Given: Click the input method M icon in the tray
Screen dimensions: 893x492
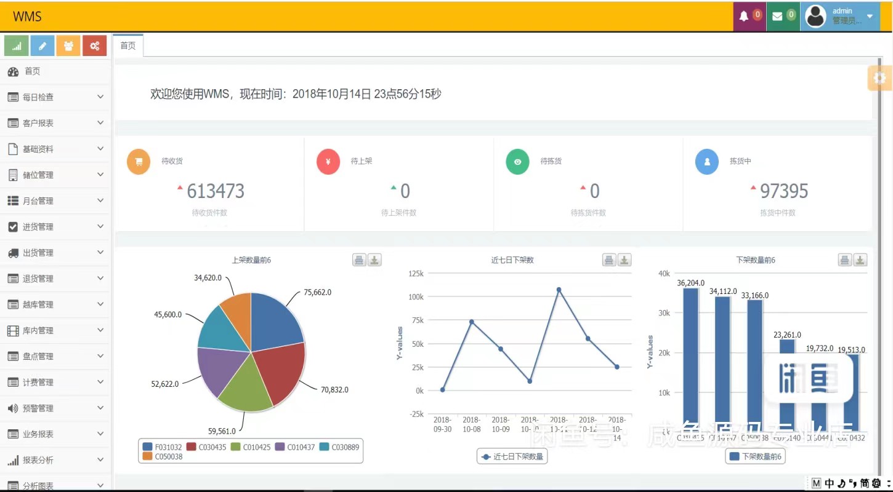Looking at the screenshot, I should click(817, 483).
